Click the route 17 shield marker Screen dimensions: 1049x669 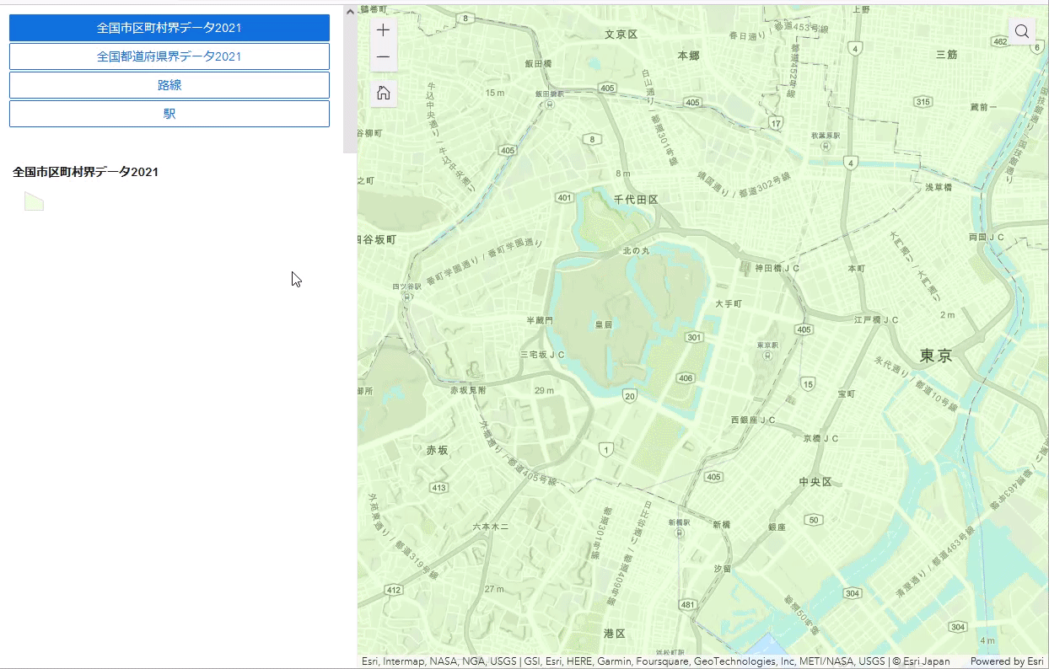point(776,123)
